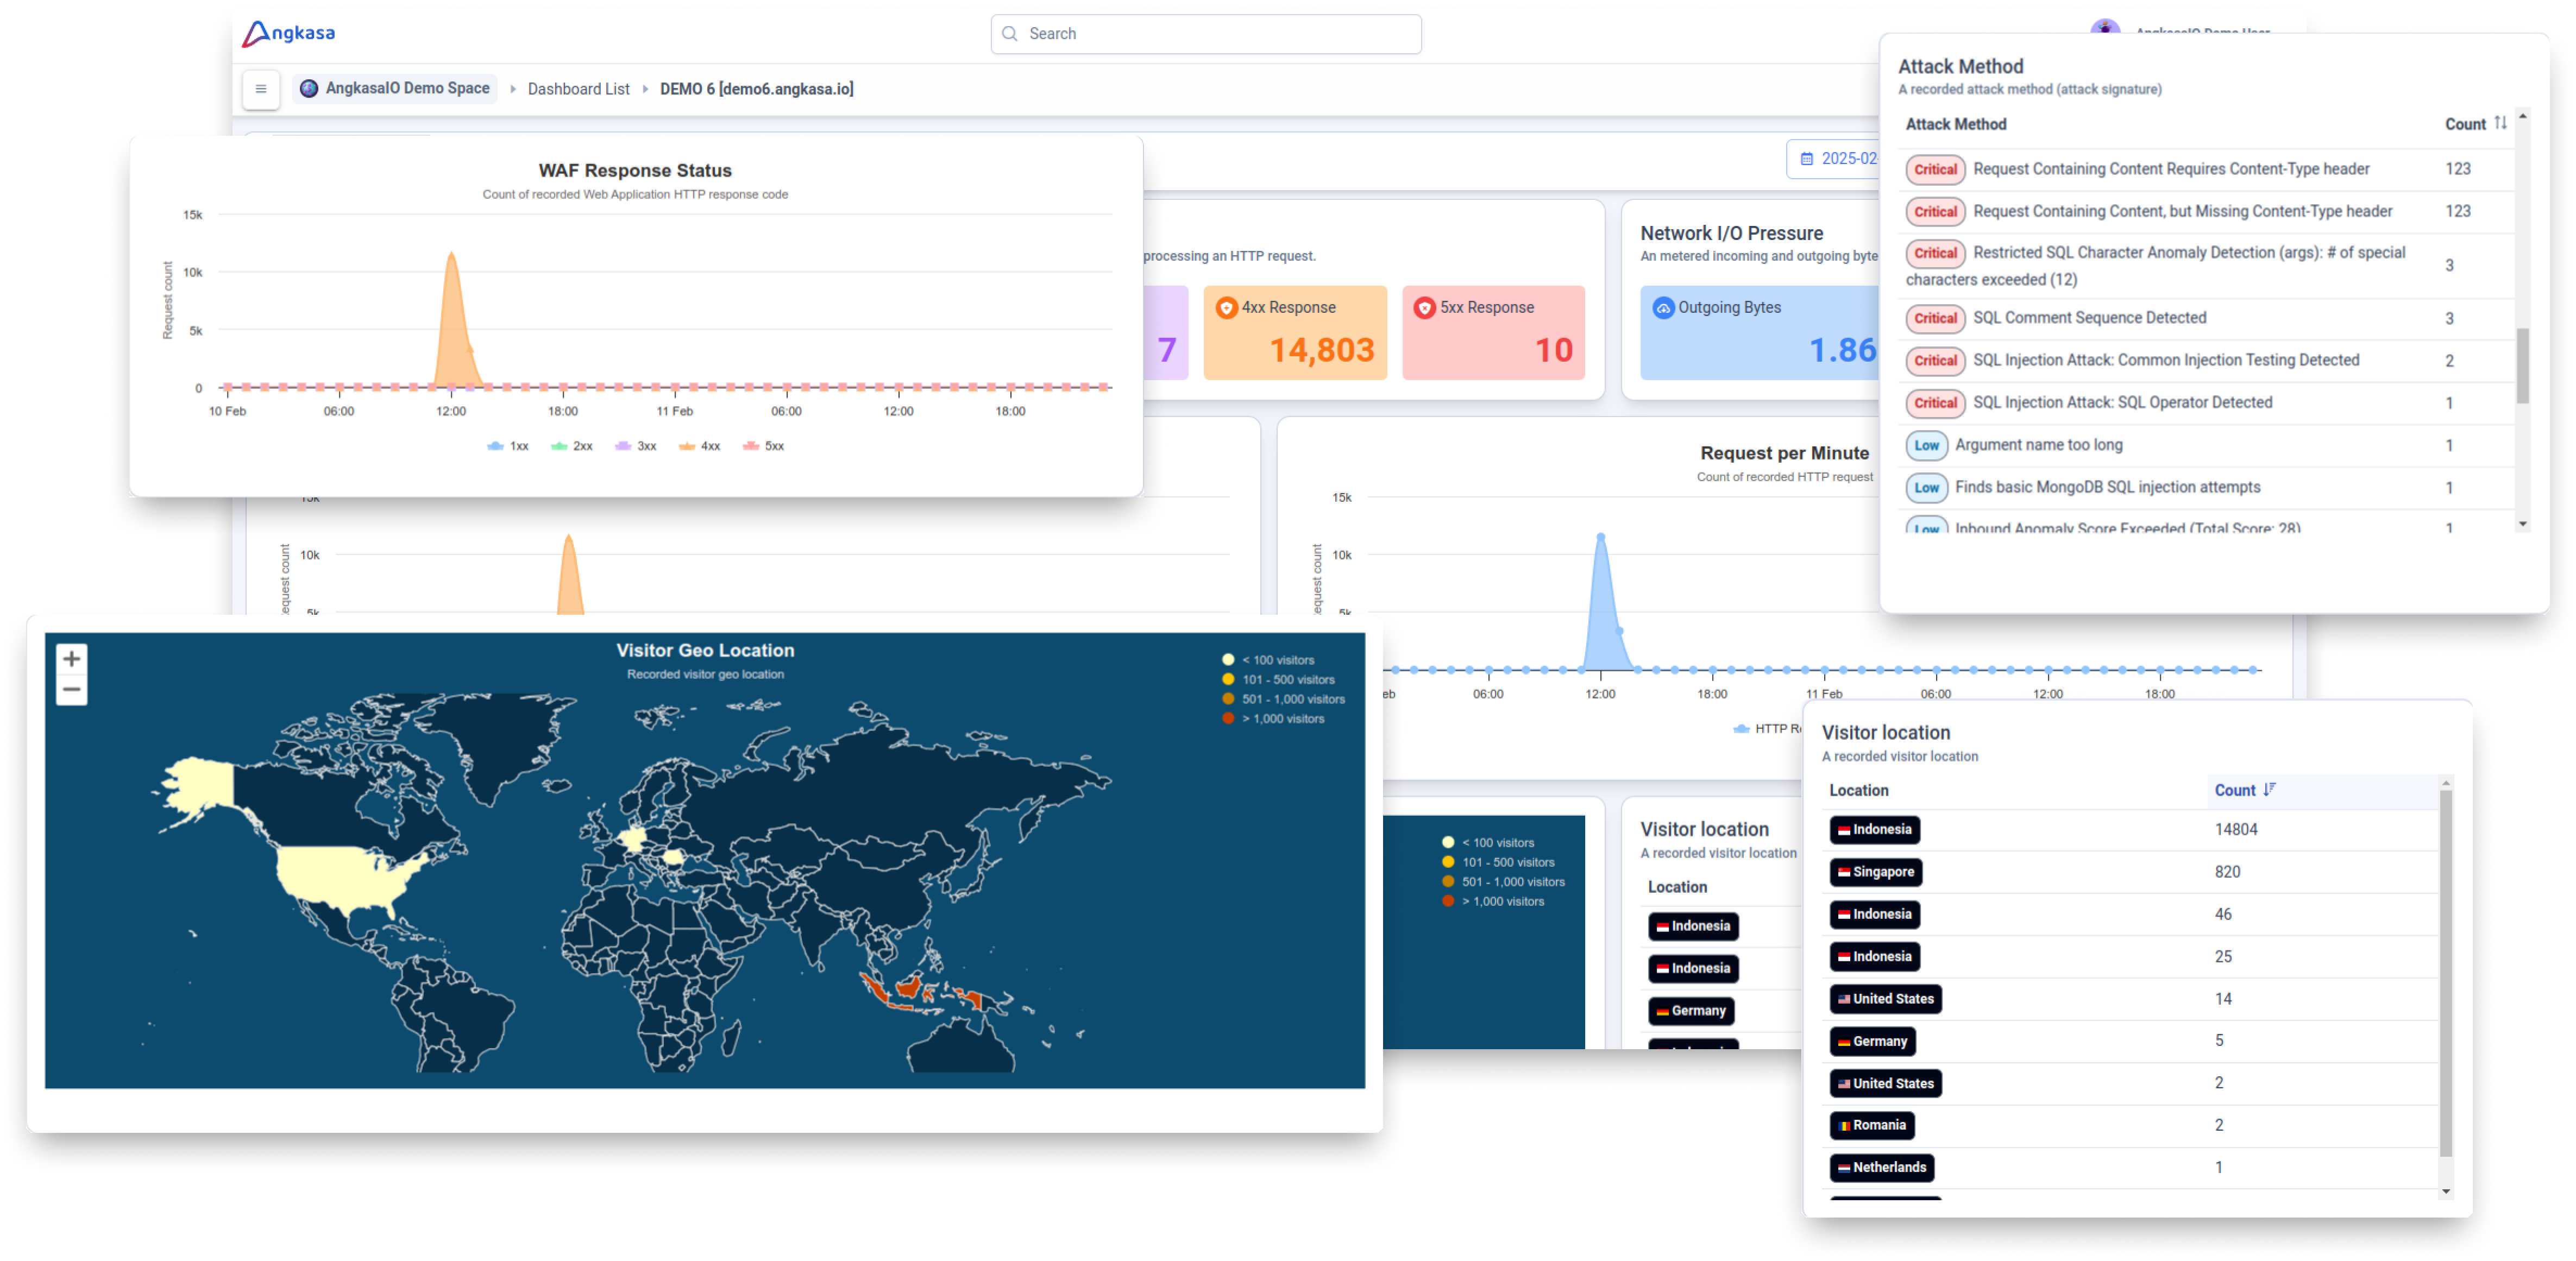The width and height of the screenshot is (2576, 1261).
Task: Click Germany tag with count 5
Action: pyautogui.click(x=1872, y=1042)
